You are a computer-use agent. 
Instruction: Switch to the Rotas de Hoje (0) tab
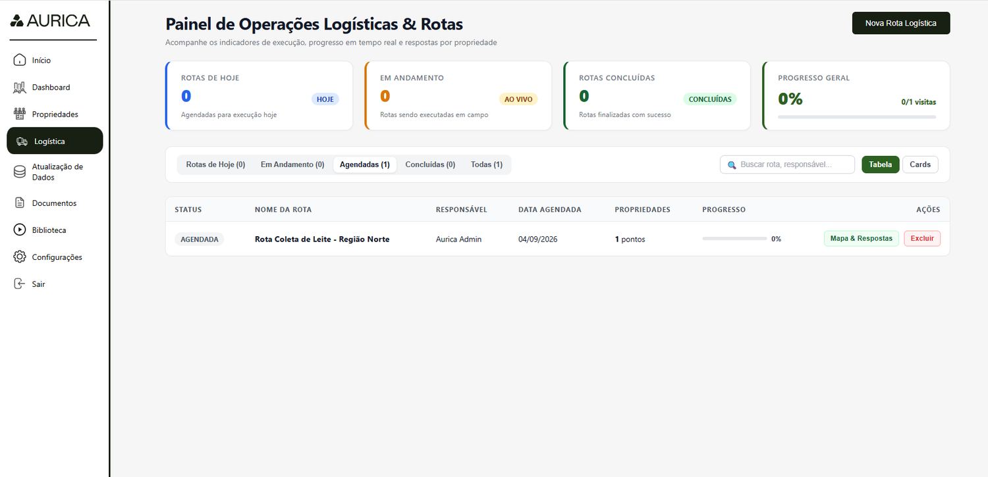pos(215,164)
